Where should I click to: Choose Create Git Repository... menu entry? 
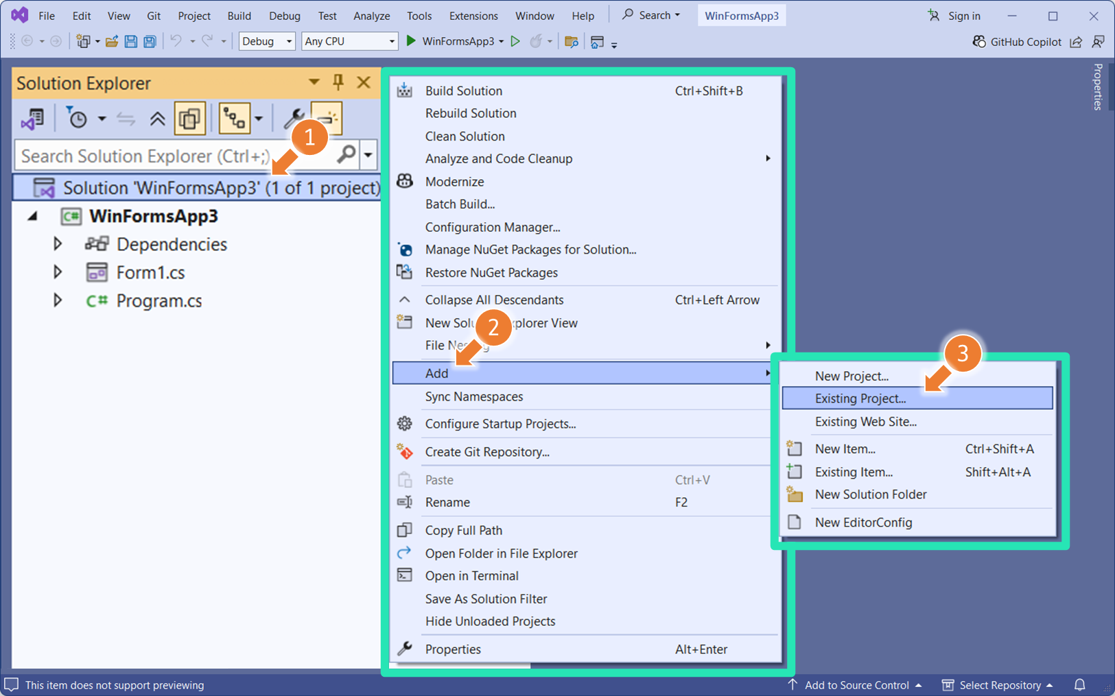[x=585, y=452]
